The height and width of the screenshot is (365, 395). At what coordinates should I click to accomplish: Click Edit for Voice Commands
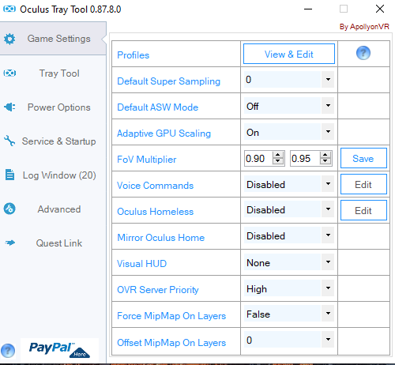click(x=363, y=184)
